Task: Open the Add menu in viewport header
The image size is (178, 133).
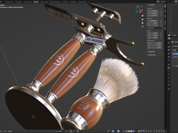Action: 5,131
